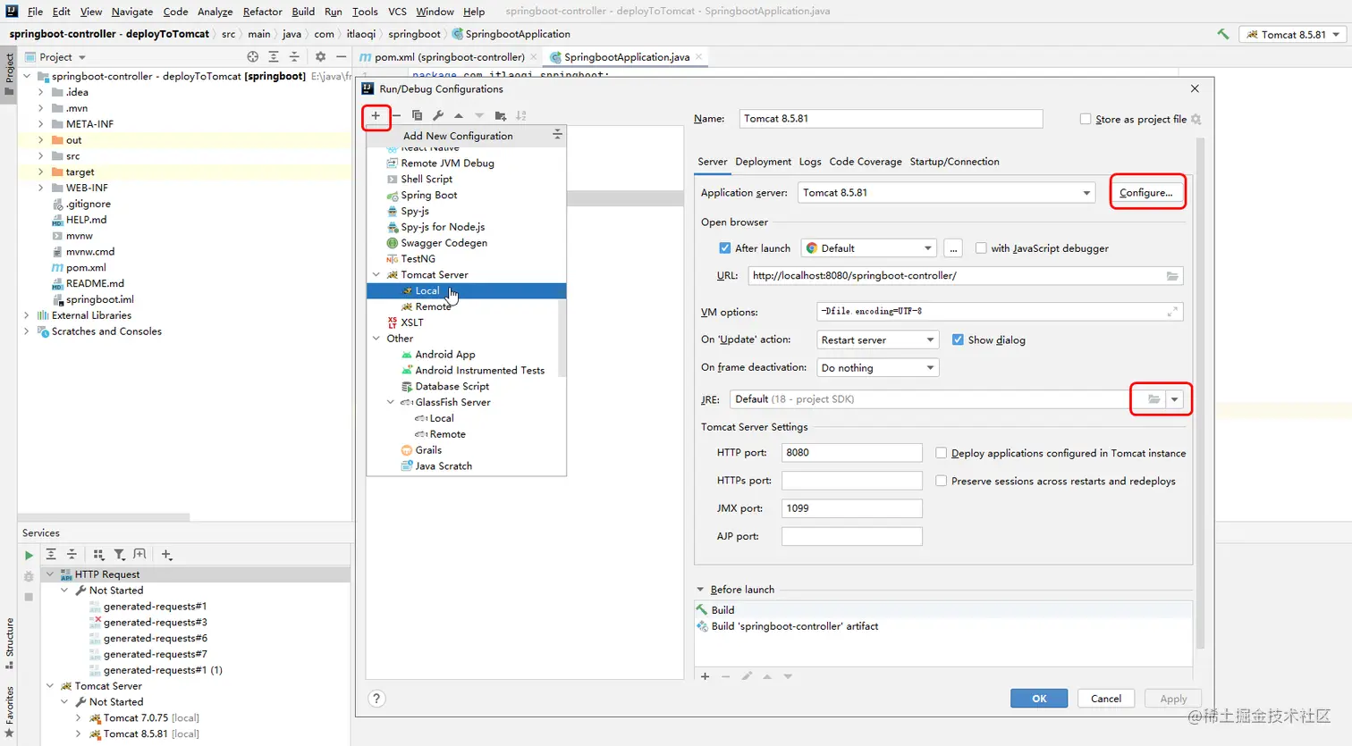Select Build 'springboot-controller' artifact entry

coord(795,626)
